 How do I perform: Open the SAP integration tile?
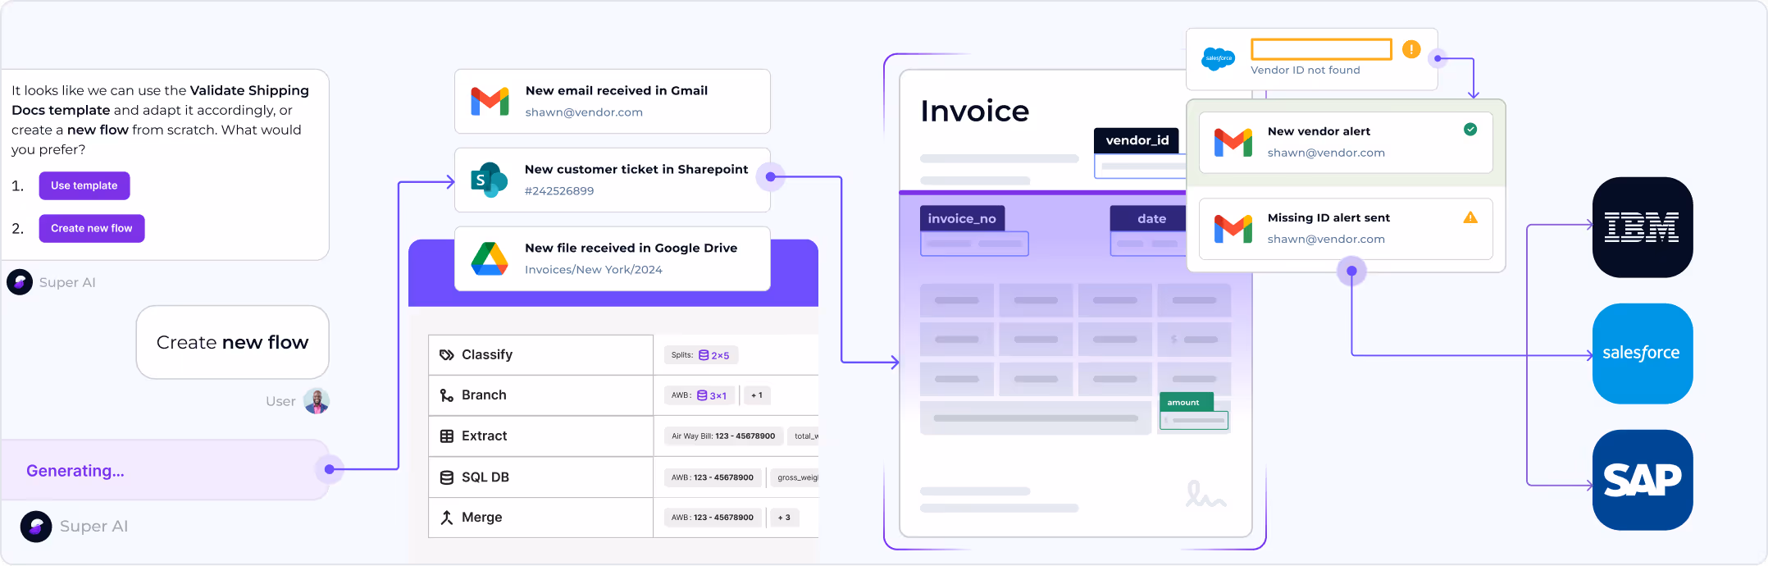click(x=1643, y=480)
